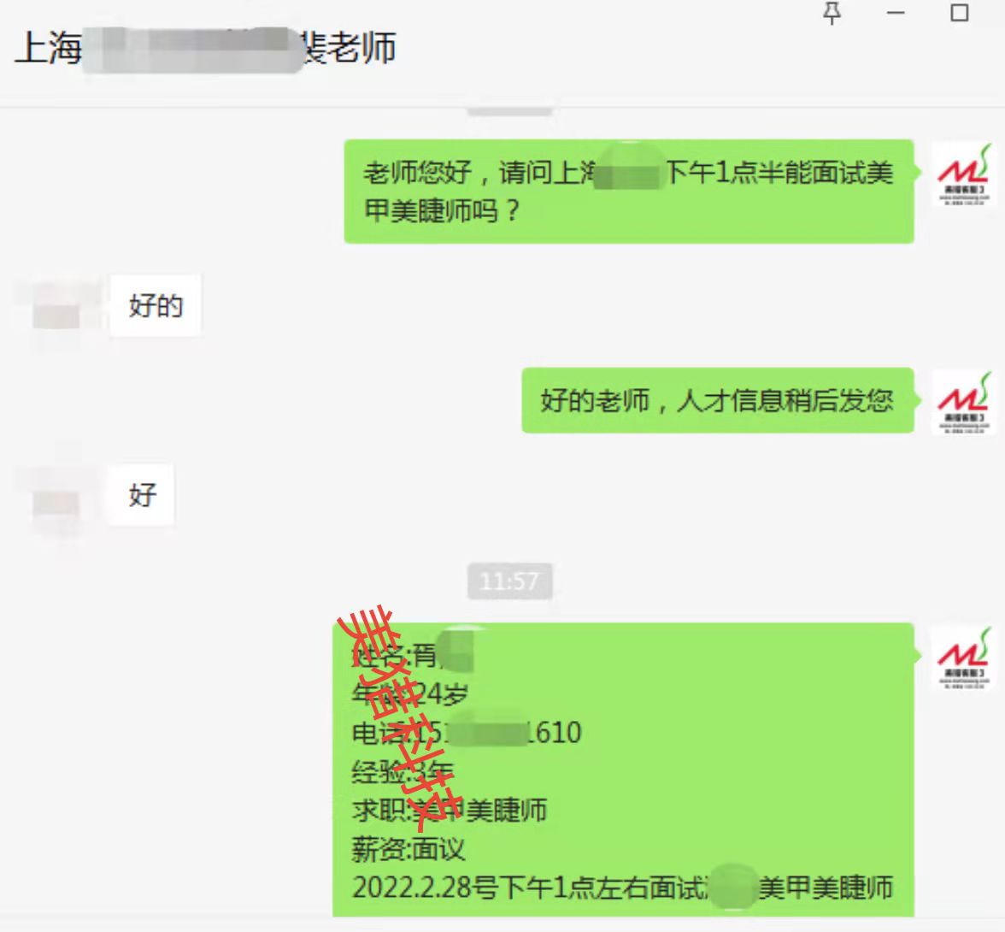Click blurred contact avatar next to 好的
Screen dimensions: 1005x932
point(56,308)
